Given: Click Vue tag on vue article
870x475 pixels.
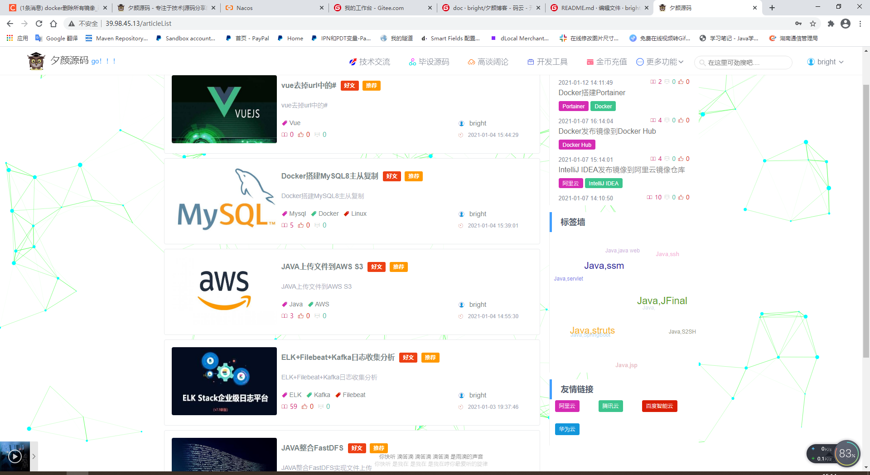Looking at the screenshot, I should tap(291, 123).
